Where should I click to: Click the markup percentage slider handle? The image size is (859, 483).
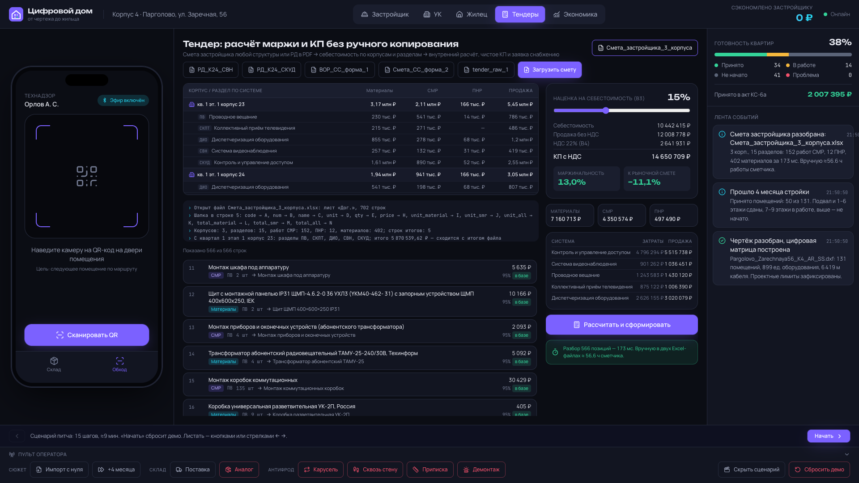pos(606,110)
